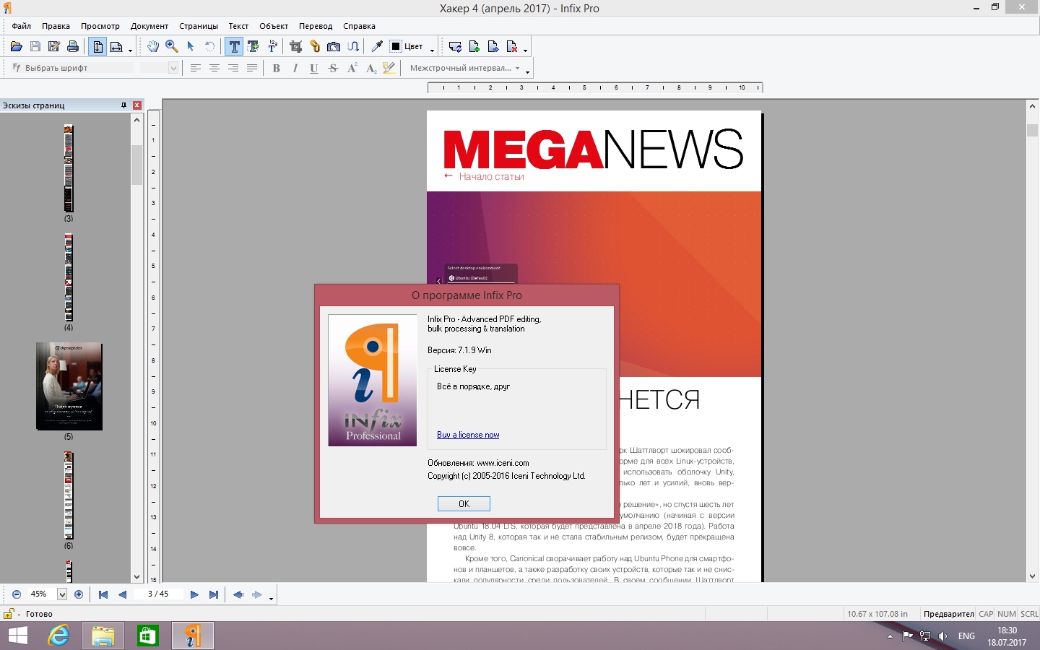Go to the next page

click(x=194, y=594)
